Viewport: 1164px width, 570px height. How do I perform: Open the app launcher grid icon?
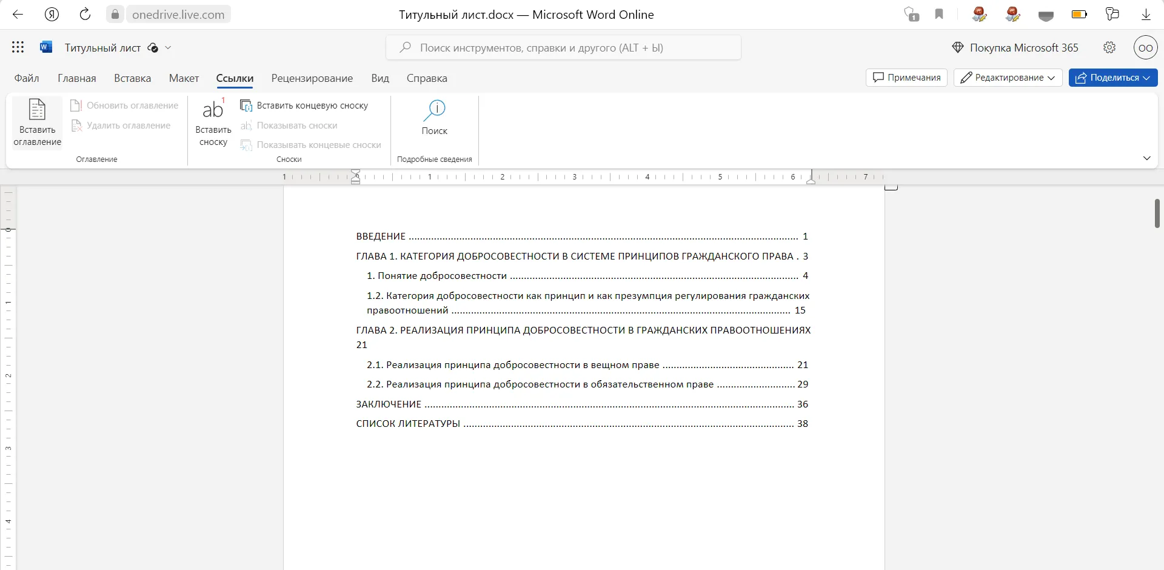pos(18,47)
